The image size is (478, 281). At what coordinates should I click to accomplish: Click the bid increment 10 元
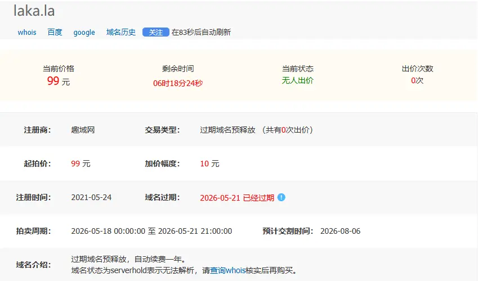tap(210, 164)
